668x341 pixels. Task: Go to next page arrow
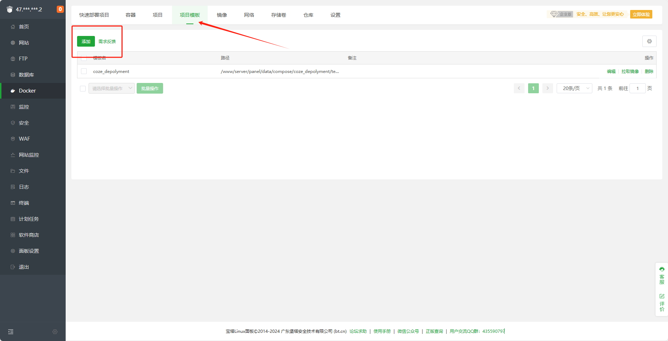click(x=548, y=88)
